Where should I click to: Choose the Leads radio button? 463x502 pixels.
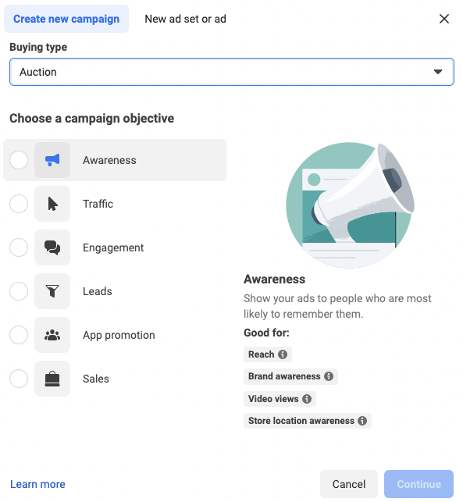click(19, 291)
